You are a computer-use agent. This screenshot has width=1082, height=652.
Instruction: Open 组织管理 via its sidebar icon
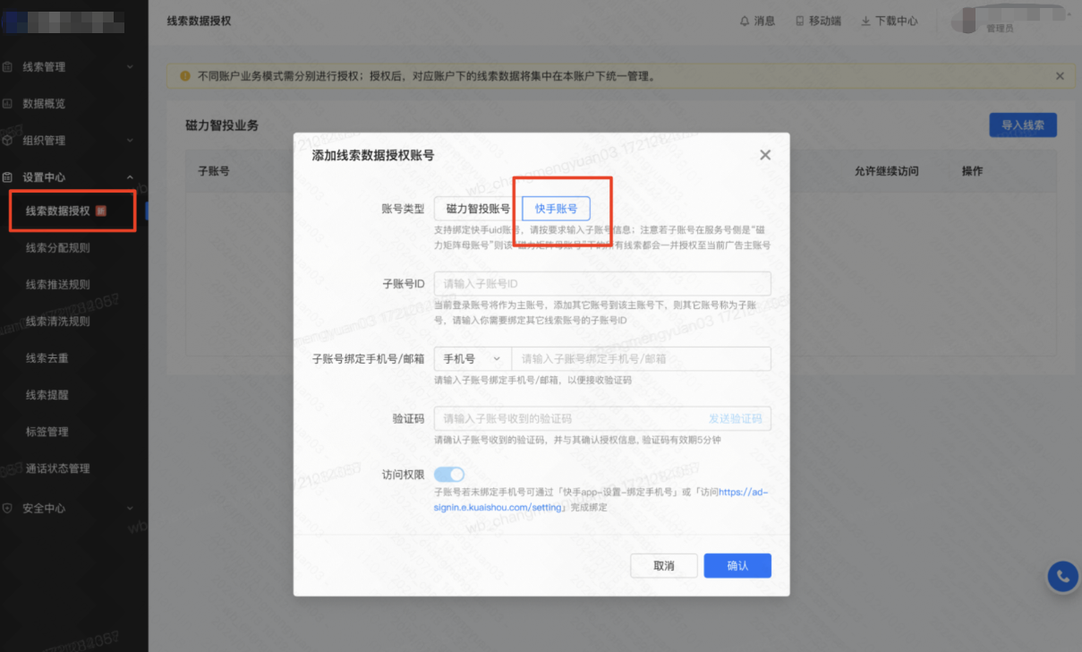9,140
